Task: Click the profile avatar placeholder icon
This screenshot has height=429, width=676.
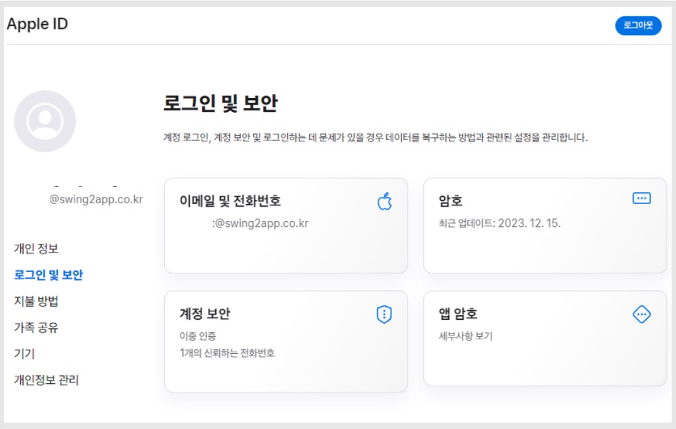Action: pos(45,121)
